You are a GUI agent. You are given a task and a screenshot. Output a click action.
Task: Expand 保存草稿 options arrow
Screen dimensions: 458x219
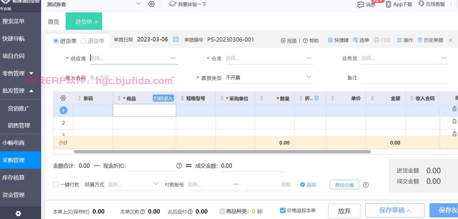coord(409,211)
